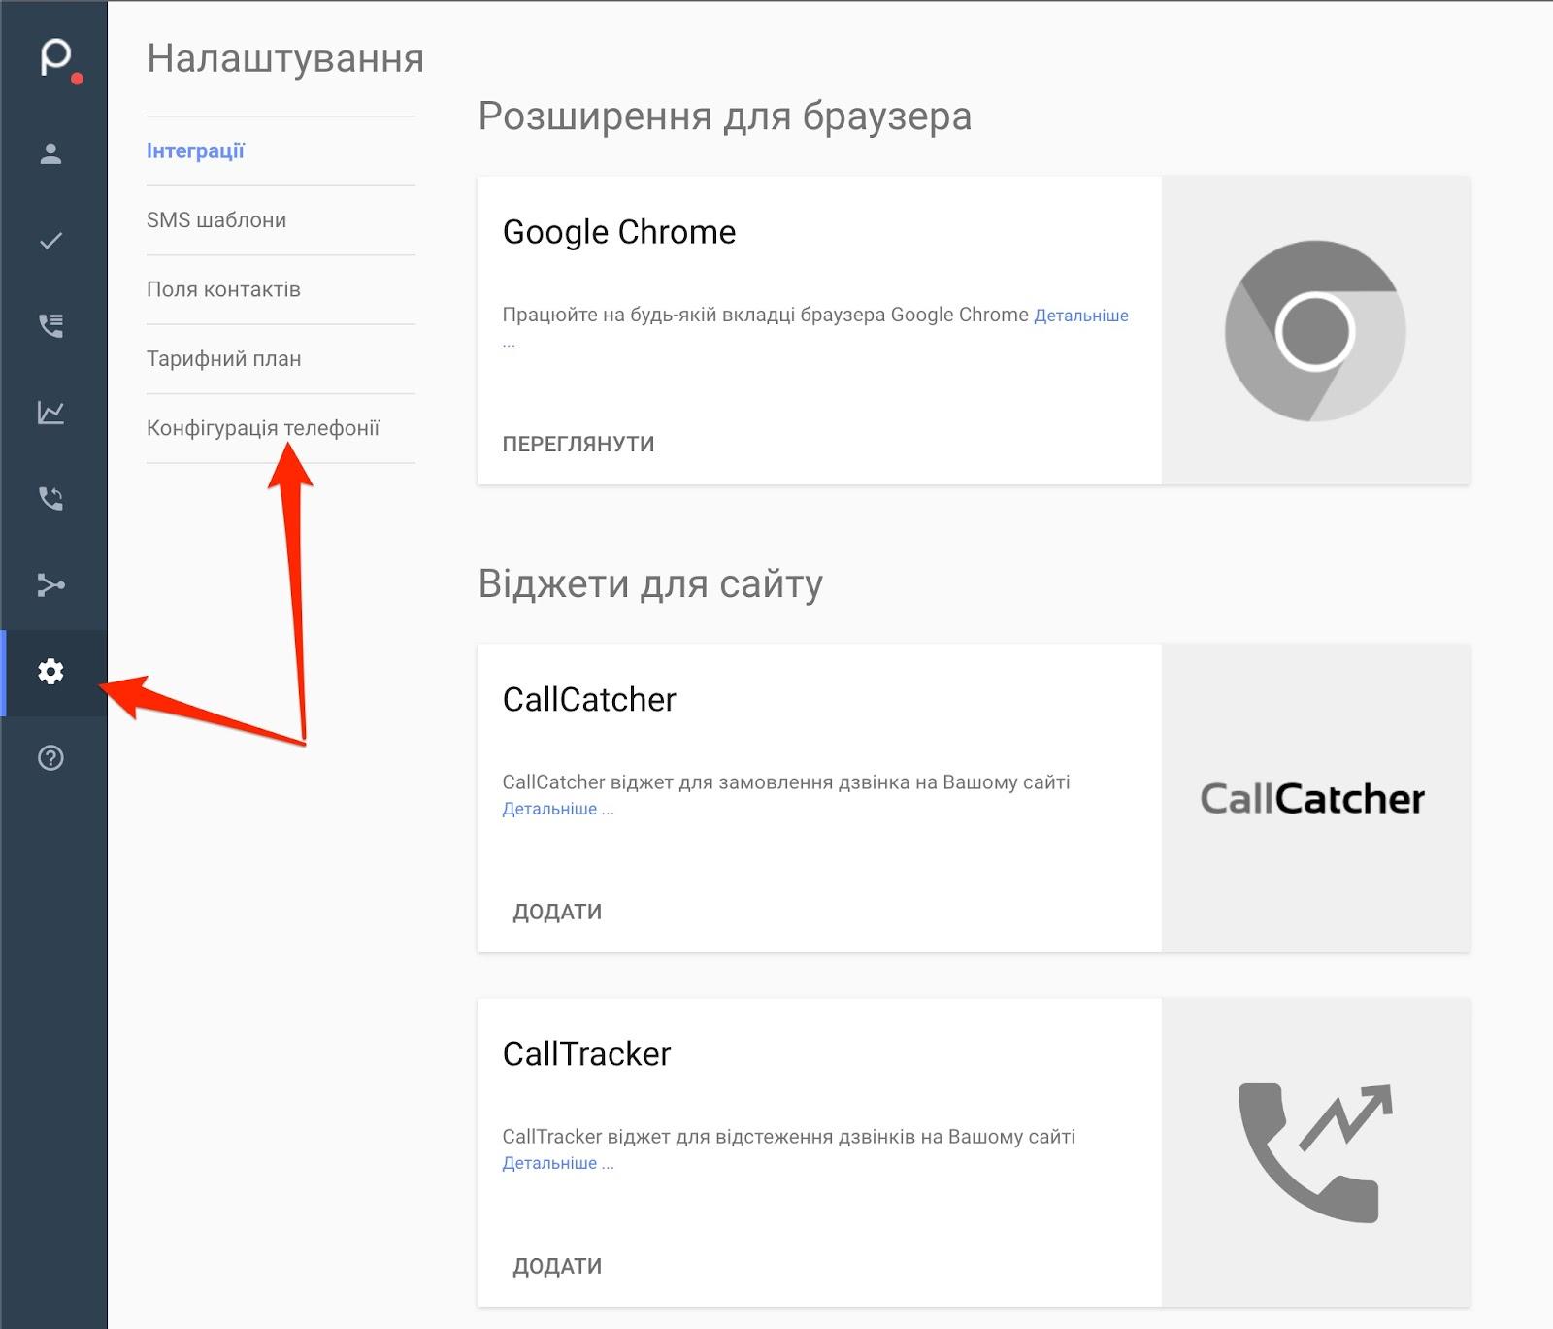Image resolution: width=1553 pixels, height=1329 pixels.
Task: Click the CallCatcher card title
Action: click(589, 700)
